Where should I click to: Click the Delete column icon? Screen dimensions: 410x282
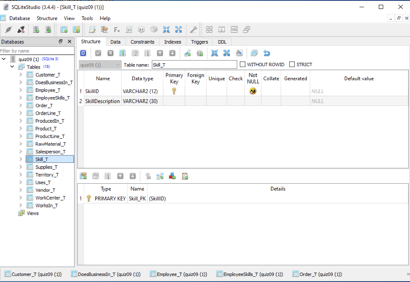[x=147, y=53]
